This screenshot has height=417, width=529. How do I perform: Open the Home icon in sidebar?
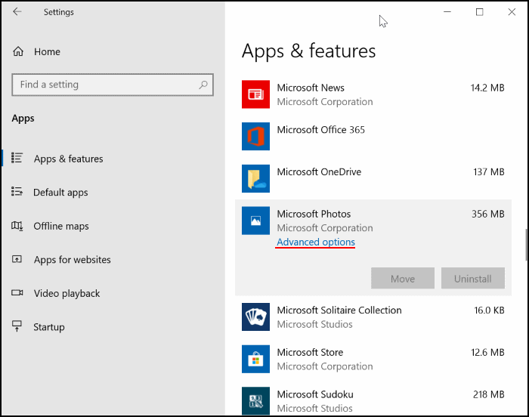pos(18,51)
